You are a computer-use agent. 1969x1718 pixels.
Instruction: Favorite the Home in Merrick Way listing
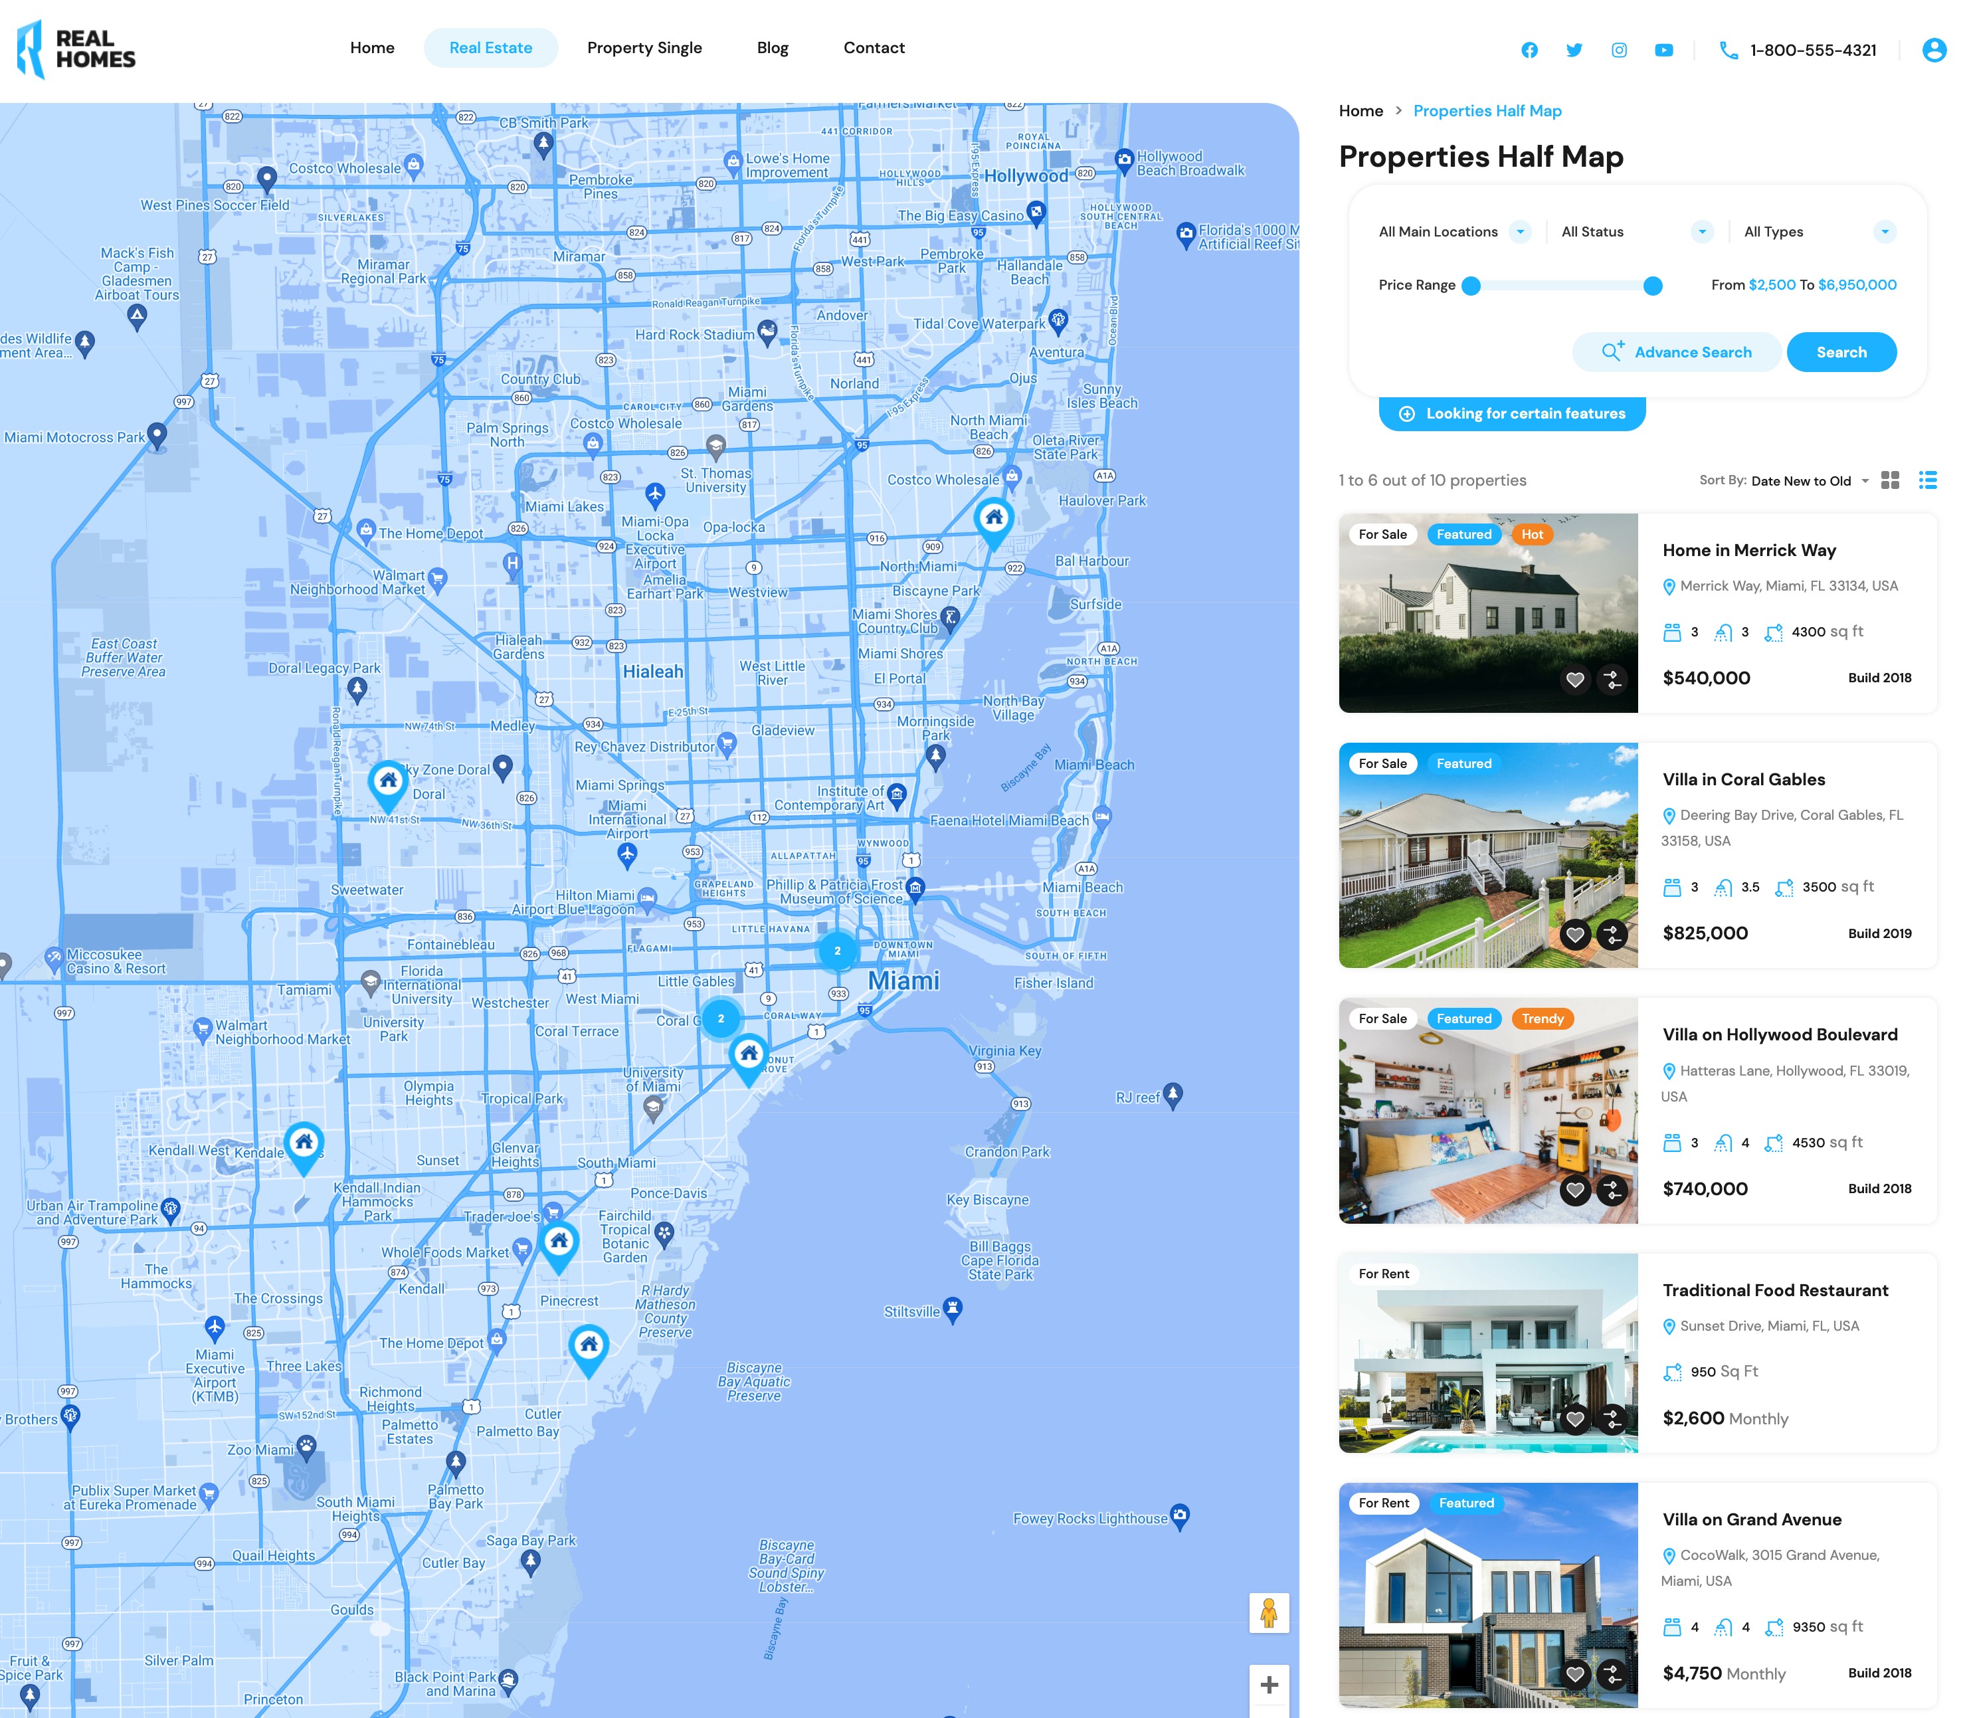tap(1575, 680)
